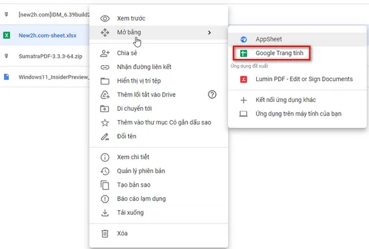Click the pencil icon beside Đổi tên

click(105, 136)
